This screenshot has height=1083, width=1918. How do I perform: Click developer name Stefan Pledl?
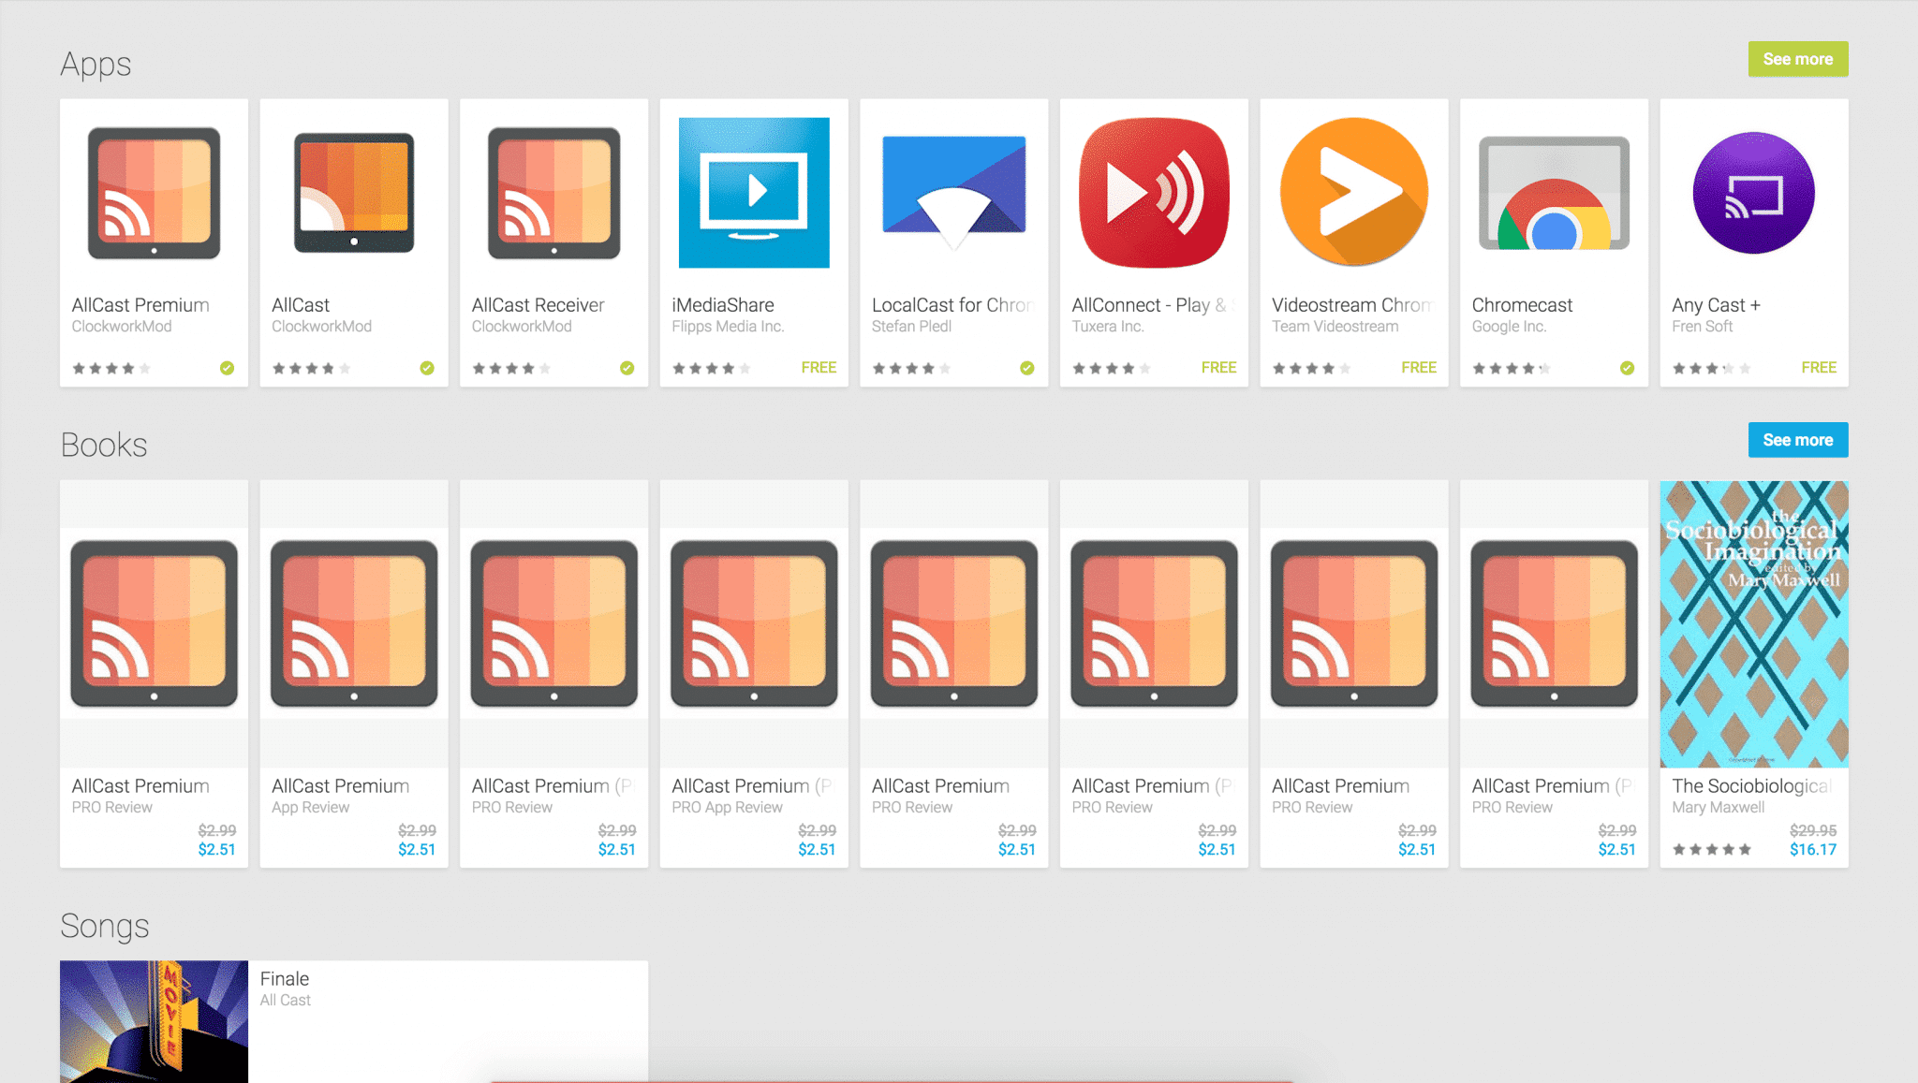911,327
